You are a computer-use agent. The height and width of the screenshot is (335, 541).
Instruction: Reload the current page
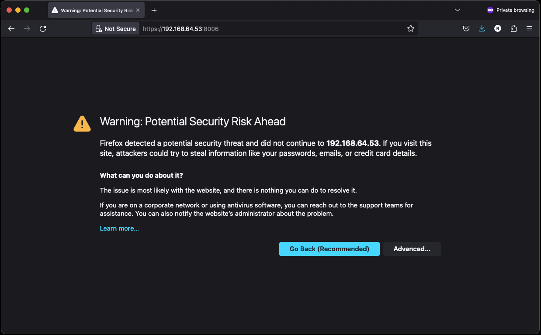(43, 29)
